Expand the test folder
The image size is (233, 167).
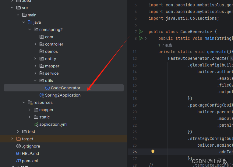point(18,131)
